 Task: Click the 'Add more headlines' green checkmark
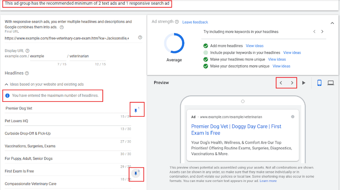point(206,46)
